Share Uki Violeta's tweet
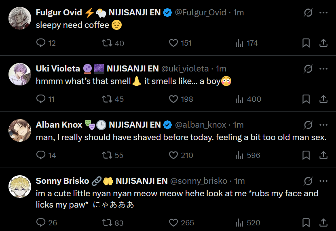Screen dimensions: 336x231 point(323,99)
